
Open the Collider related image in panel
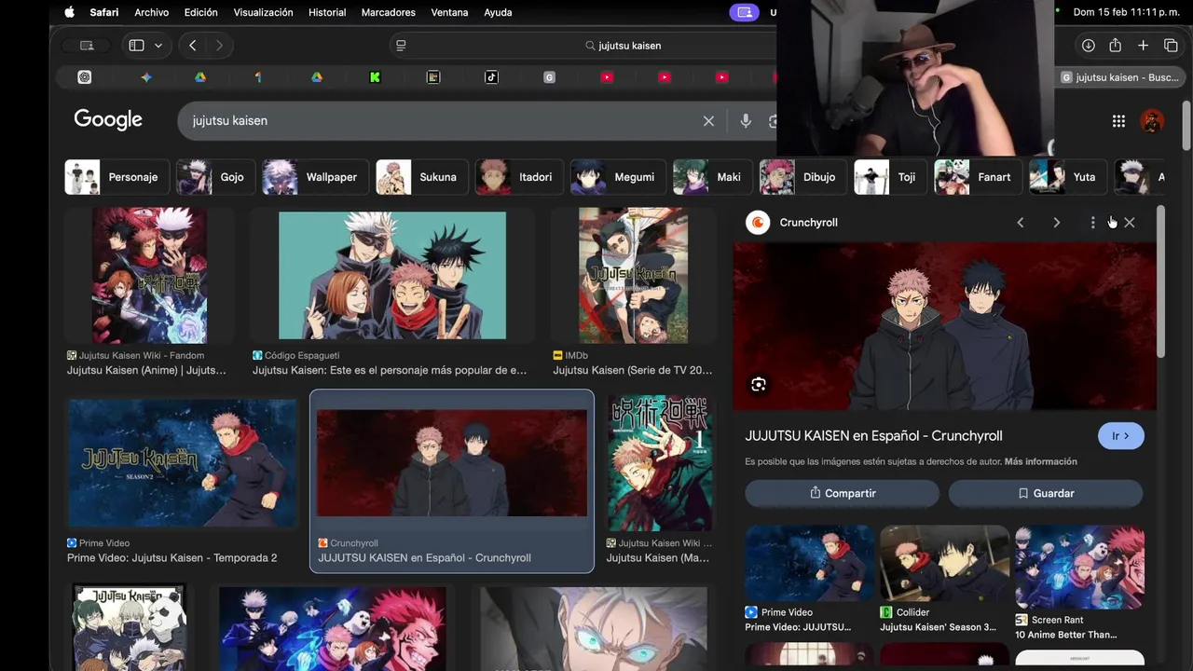point(944,565)
